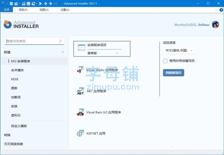The image size is (224, 155).
Task: Select 自定义模板 in the sidebar
Action: (x=19, y=126)
